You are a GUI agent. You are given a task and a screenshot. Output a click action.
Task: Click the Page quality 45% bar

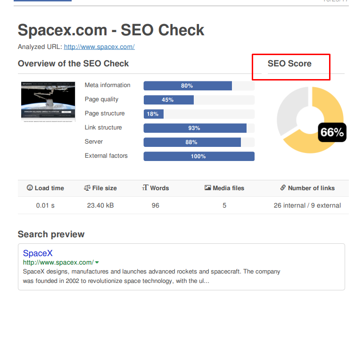[169, 100]
